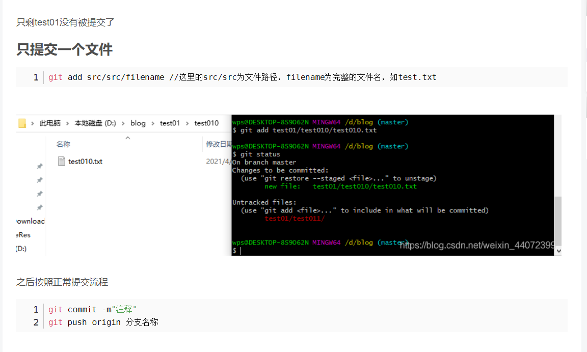Click the 2021/4 date for test010.txt
587x352 pixels.
[x=219, y=161]
